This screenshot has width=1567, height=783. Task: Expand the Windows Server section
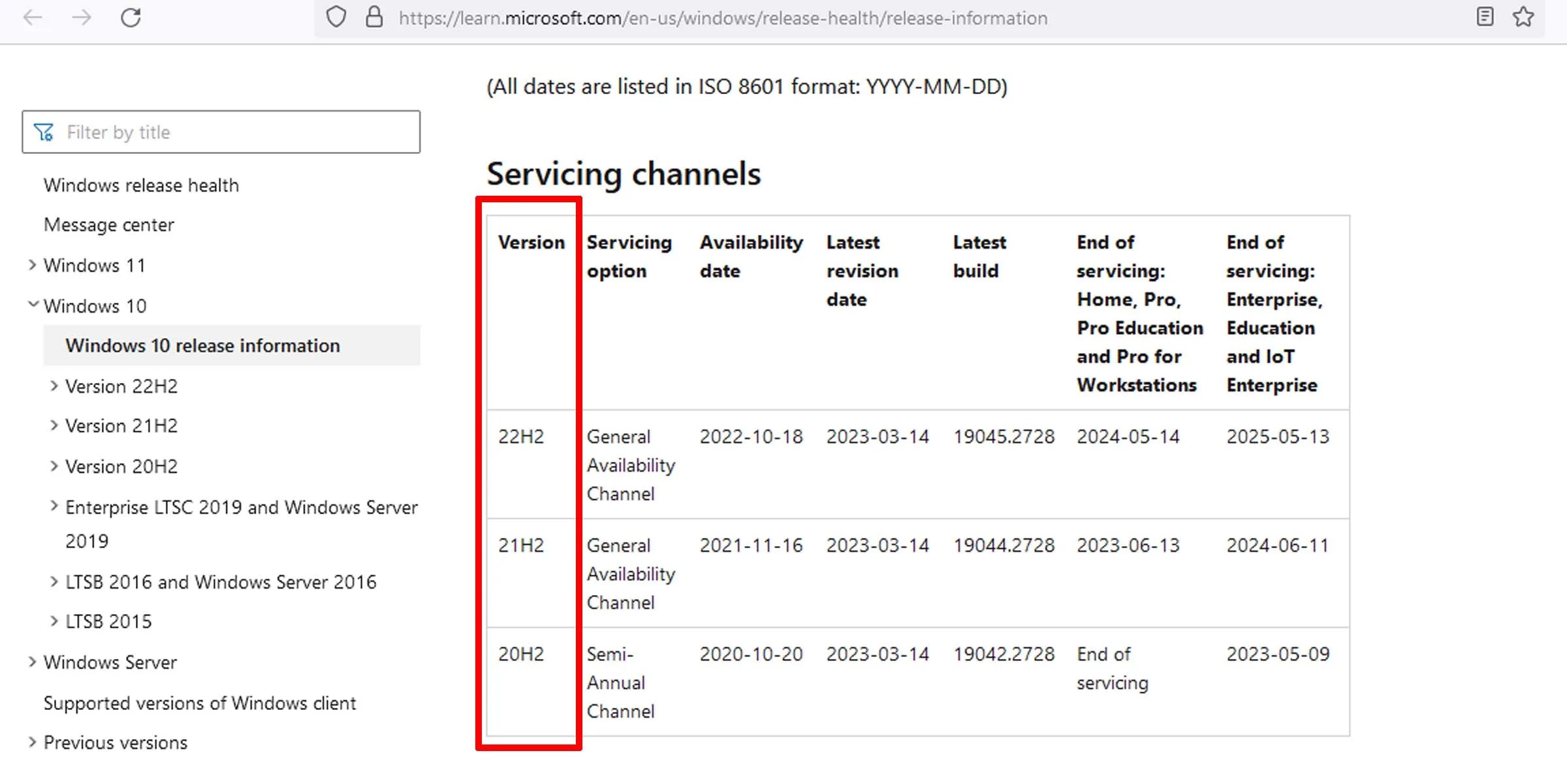coord(32,662)
